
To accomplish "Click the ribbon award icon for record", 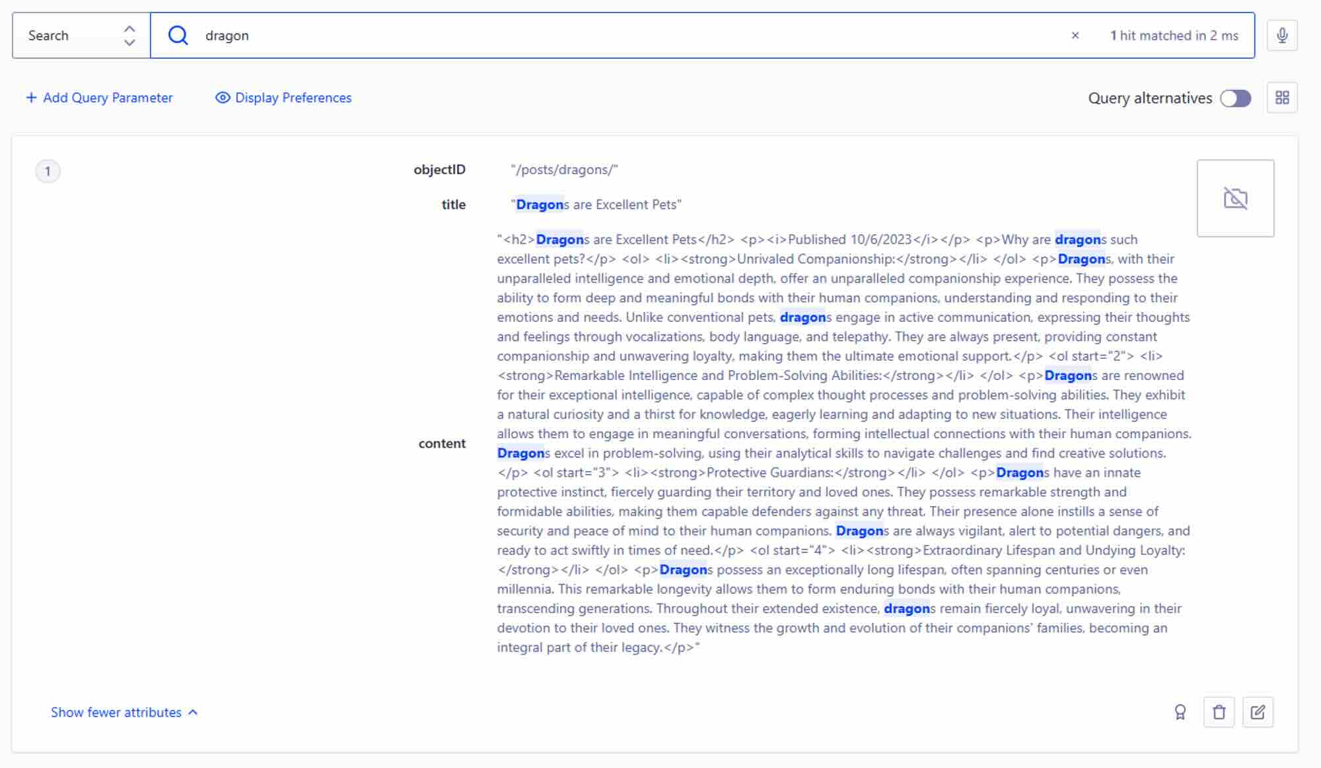I will tap(1180, 713).
